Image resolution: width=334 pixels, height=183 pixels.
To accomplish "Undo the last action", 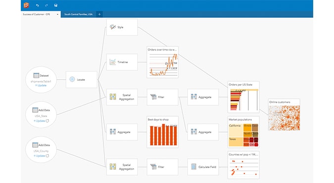I will (x=38, y=5).
